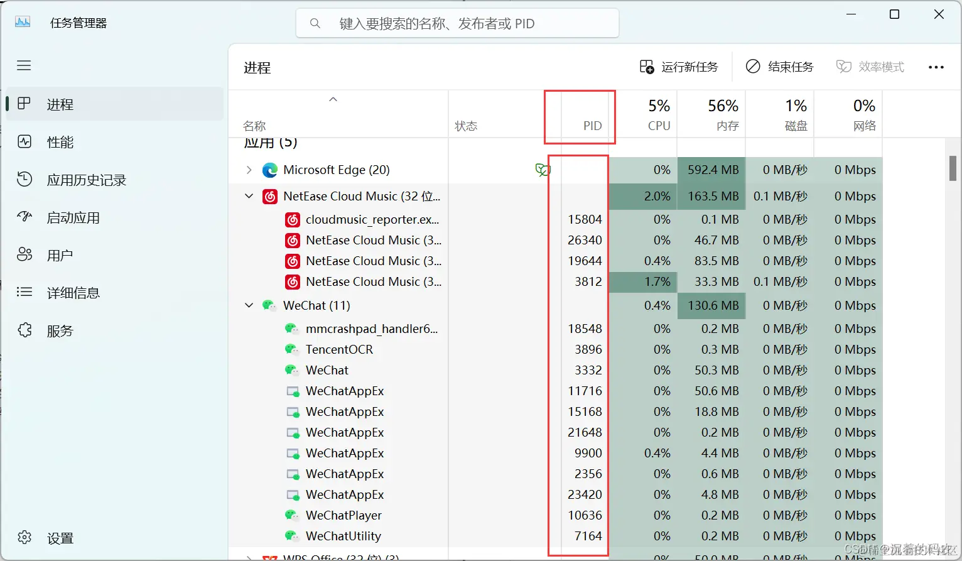962x561 pixels.
Task: Expand the Microsoft Edge (20) process group
Action: (249, 170)
